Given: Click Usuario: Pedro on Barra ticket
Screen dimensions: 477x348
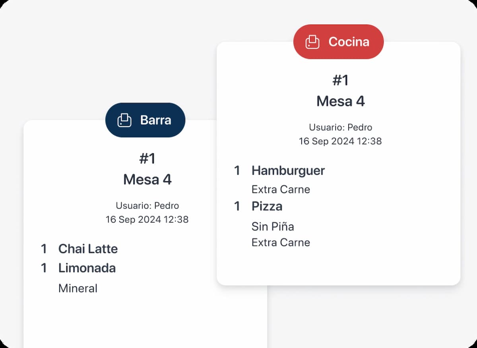Looking at the screenshot, I should pyautogui.click(x=147, y=205).
